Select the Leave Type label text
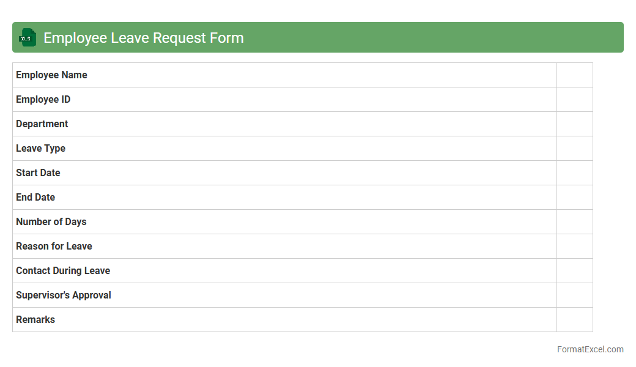The image size is (636, 367). point(40,149)
